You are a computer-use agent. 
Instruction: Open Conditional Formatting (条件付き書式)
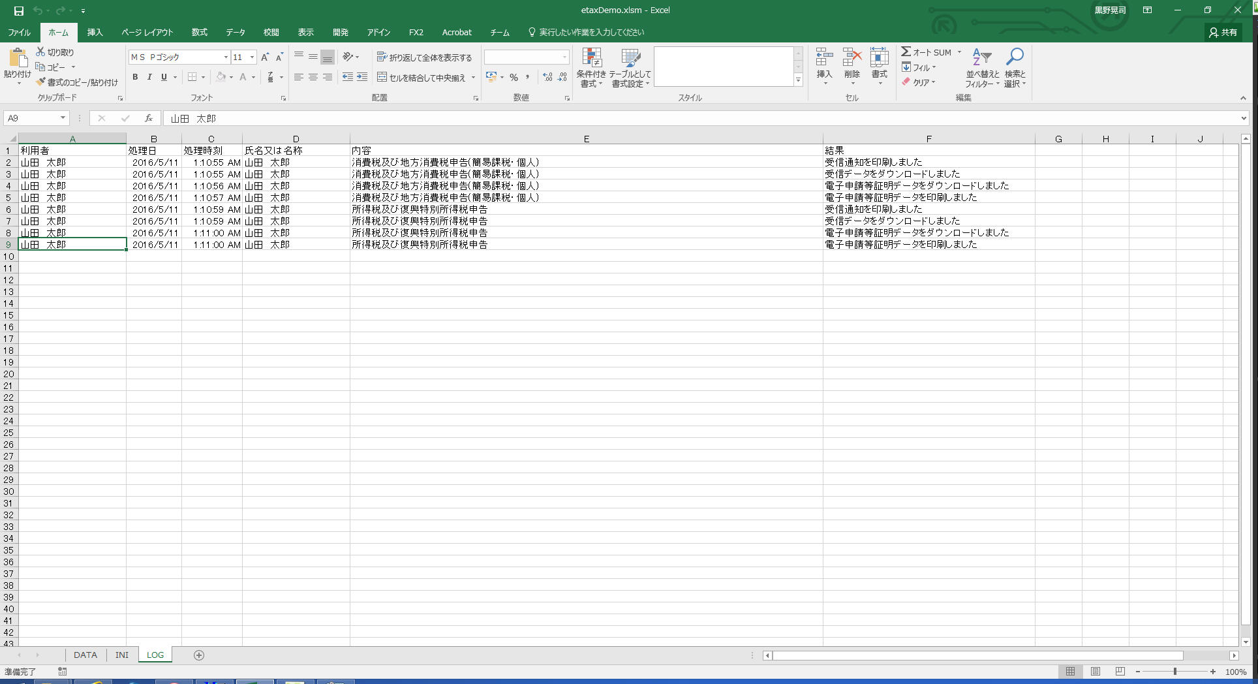click(591, 59)
